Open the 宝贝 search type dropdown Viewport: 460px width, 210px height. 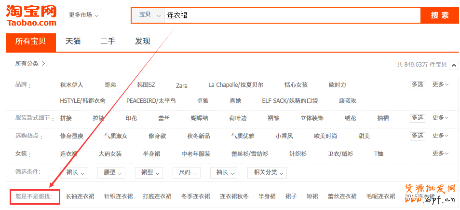(149, 15)
